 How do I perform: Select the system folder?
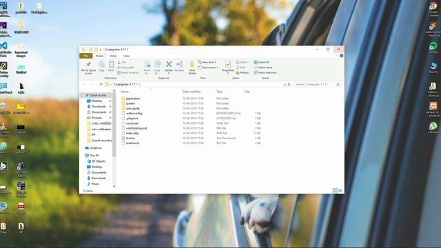(128, 103)
